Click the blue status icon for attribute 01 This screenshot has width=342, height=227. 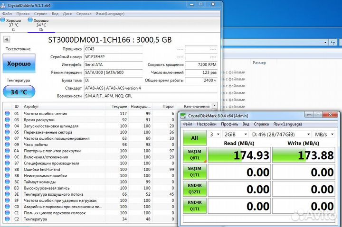click(x=7, y=114)
